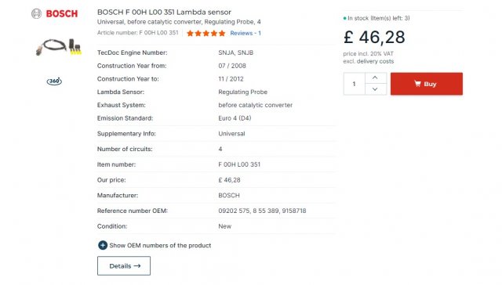Increase quantity with the up arrow
The image size is (502, 285).
pos(375,78)
